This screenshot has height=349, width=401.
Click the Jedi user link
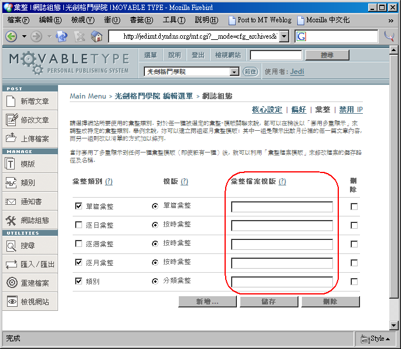(297, 72)
